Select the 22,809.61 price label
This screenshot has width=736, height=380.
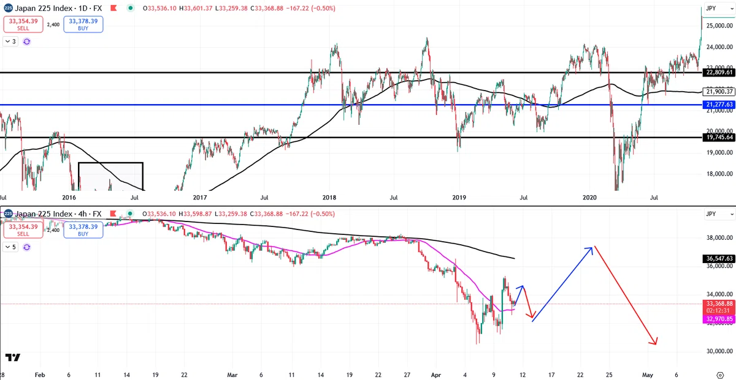point(720,72)
